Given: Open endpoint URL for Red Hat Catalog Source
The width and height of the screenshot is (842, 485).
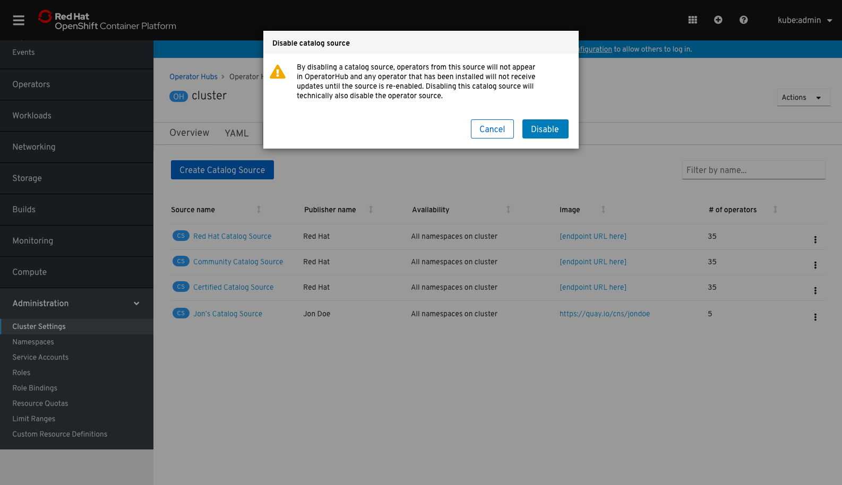Looking at the screenshot, I should pos(593,236).
